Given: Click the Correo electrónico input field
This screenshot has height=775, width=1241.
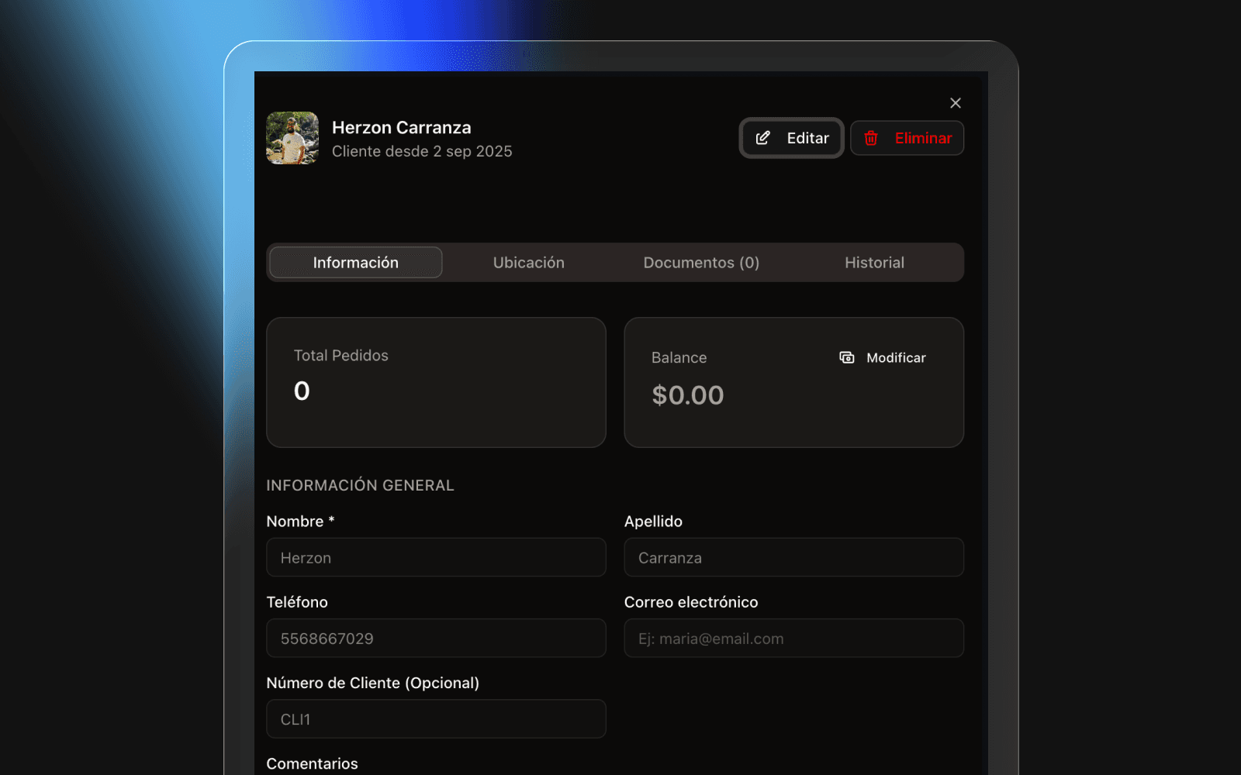Looking at the screenshot, I should pyautogui.click(x=793, y=639).
